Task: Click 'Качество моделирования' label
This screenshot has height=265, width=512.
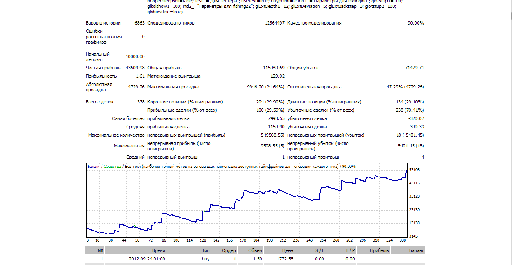Action: 314,23
